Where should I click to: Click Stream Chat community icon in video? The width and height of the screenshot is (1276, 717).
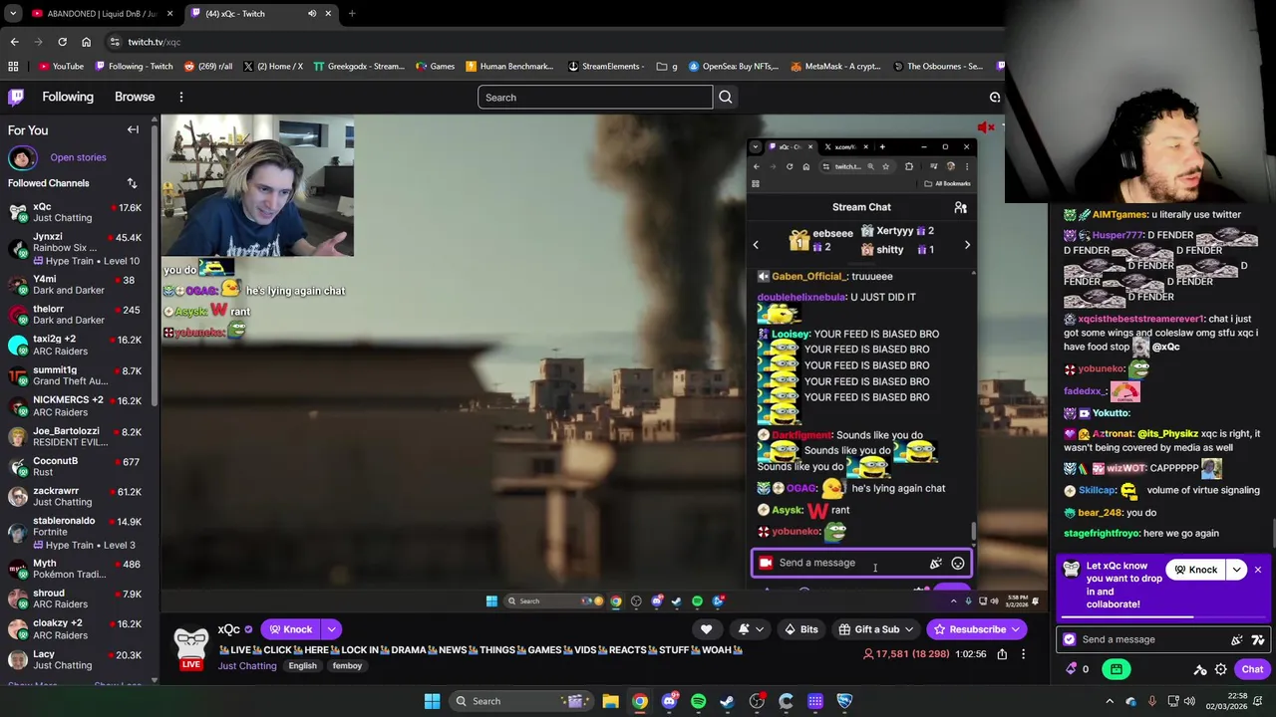point(960,207)
